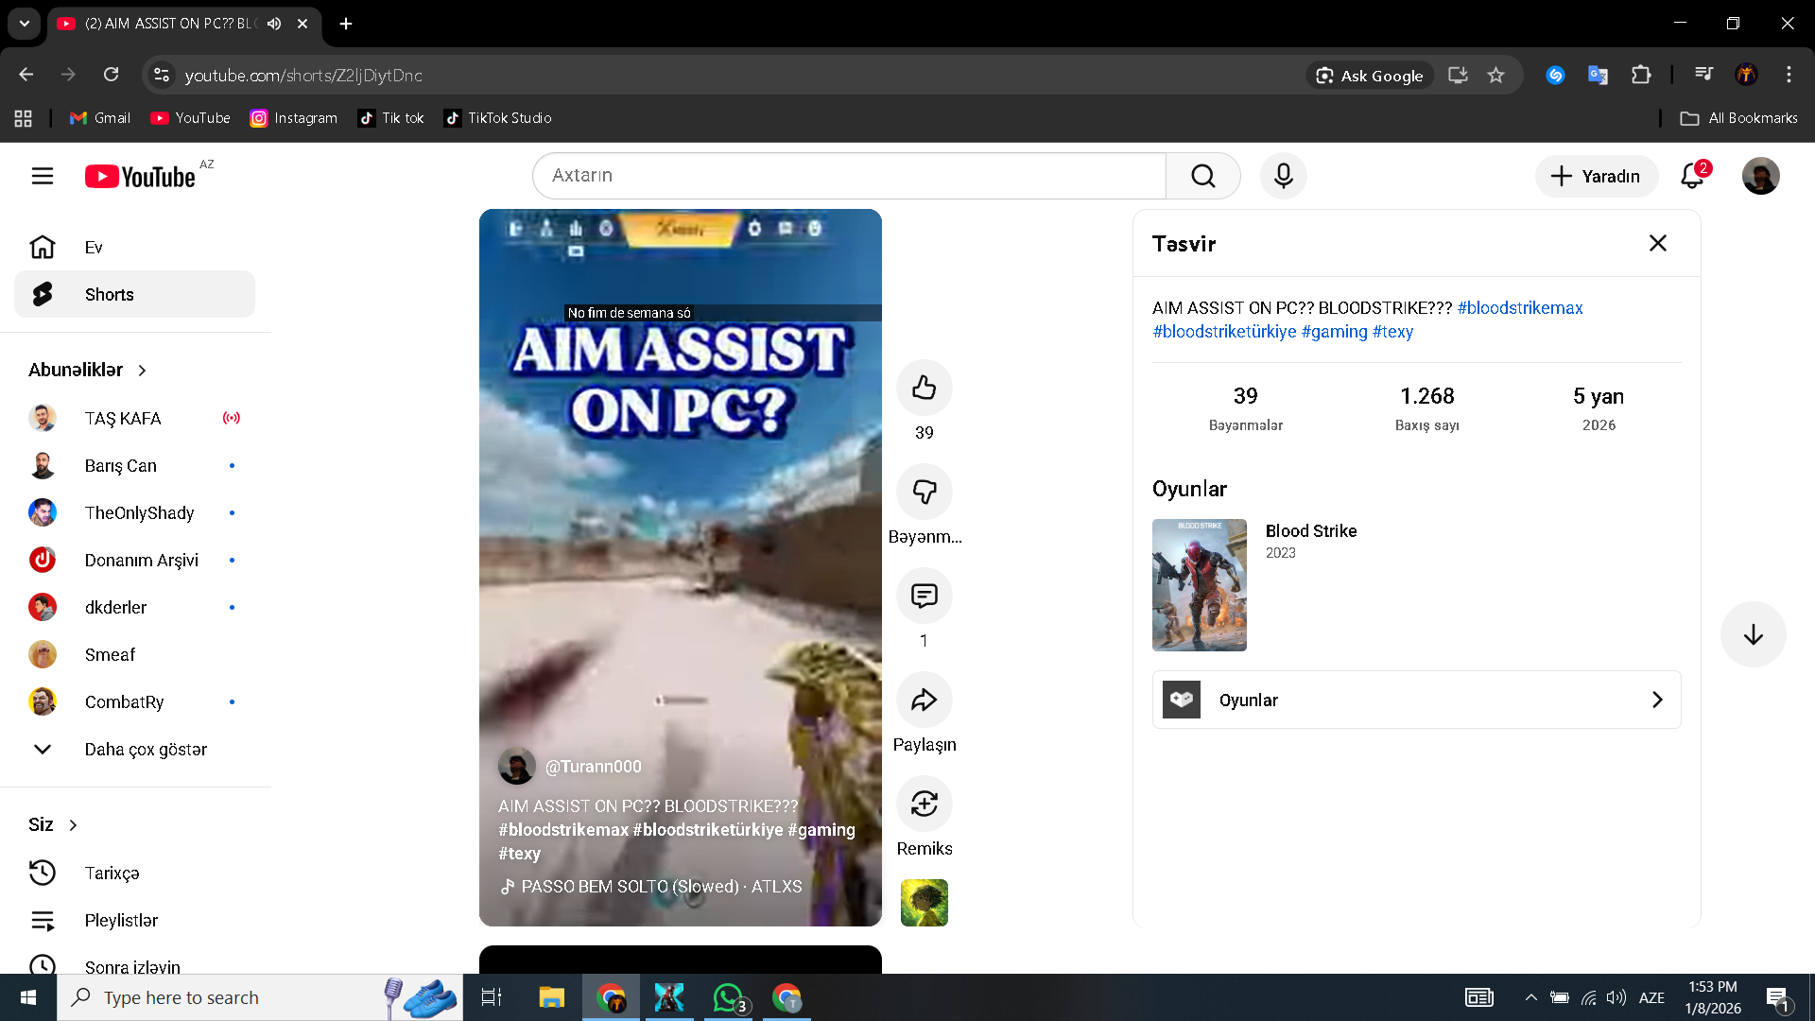
Task: Click #bloodstriketürkiye hashtag in description panel
Action: coord(1224,332)
